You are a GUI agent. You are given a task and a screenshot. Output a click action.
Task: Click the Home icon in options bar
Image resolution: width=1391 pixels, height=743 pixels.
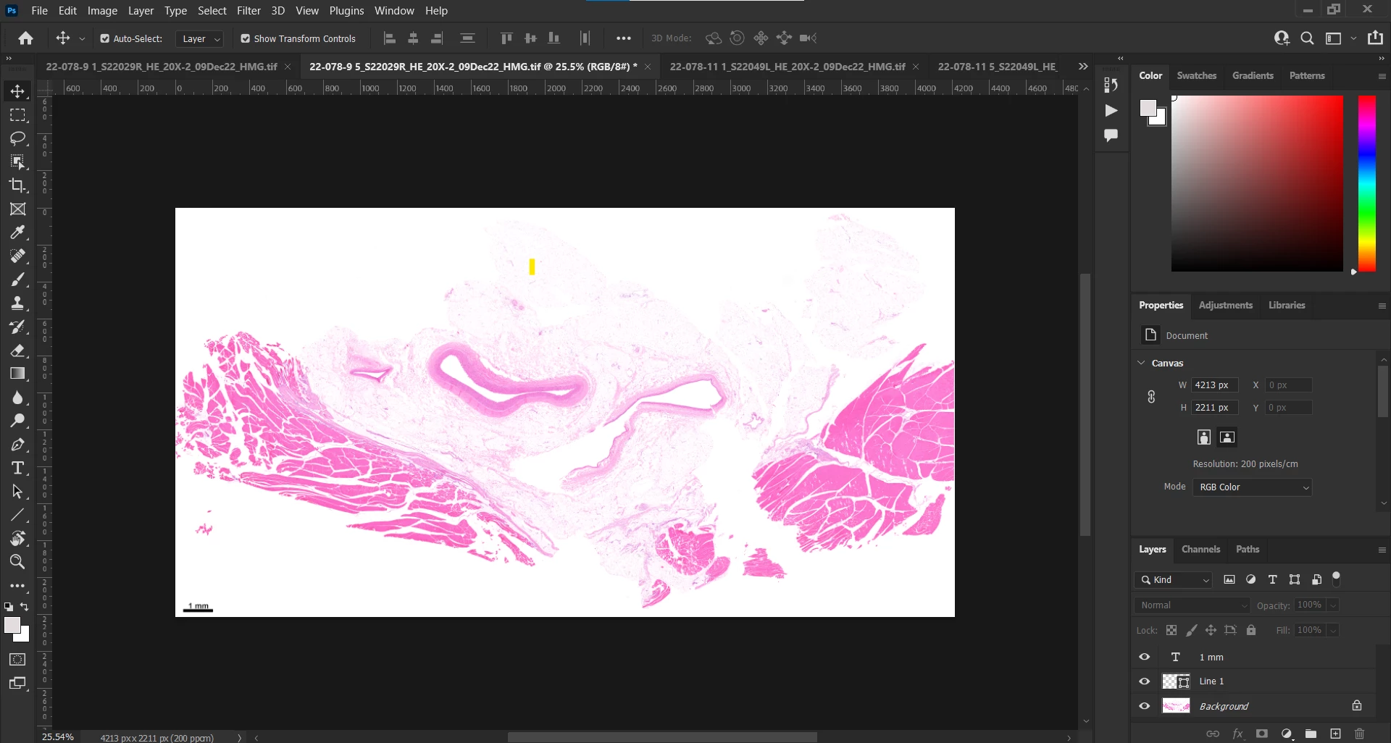[26, 38]
